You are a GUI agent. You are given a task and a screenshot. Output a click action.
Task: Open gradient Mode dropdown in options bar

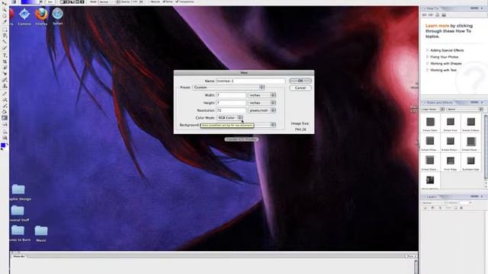(x=109, y=2)
